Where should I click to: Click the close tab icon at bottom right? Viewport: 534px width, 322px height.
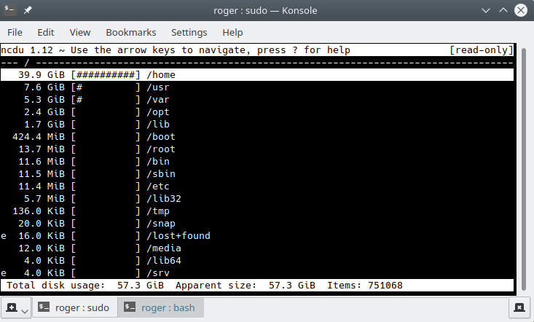point(519,308)
